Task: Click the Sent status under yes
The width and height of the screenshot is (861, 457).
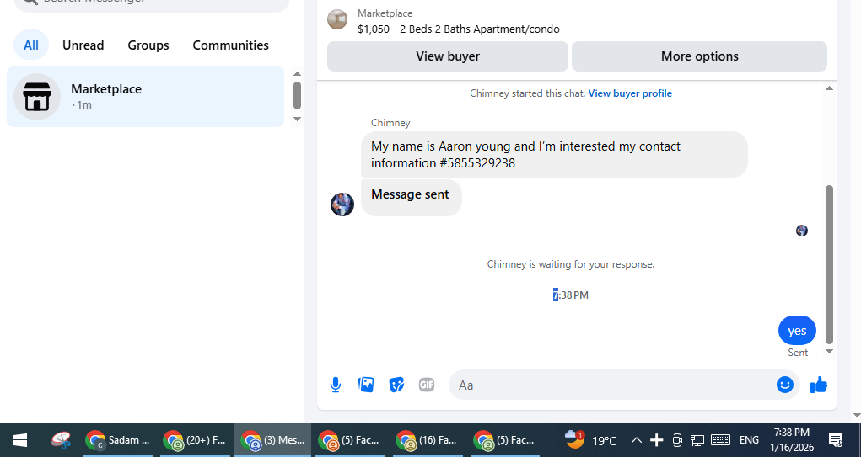Action: tap(798, 353)
